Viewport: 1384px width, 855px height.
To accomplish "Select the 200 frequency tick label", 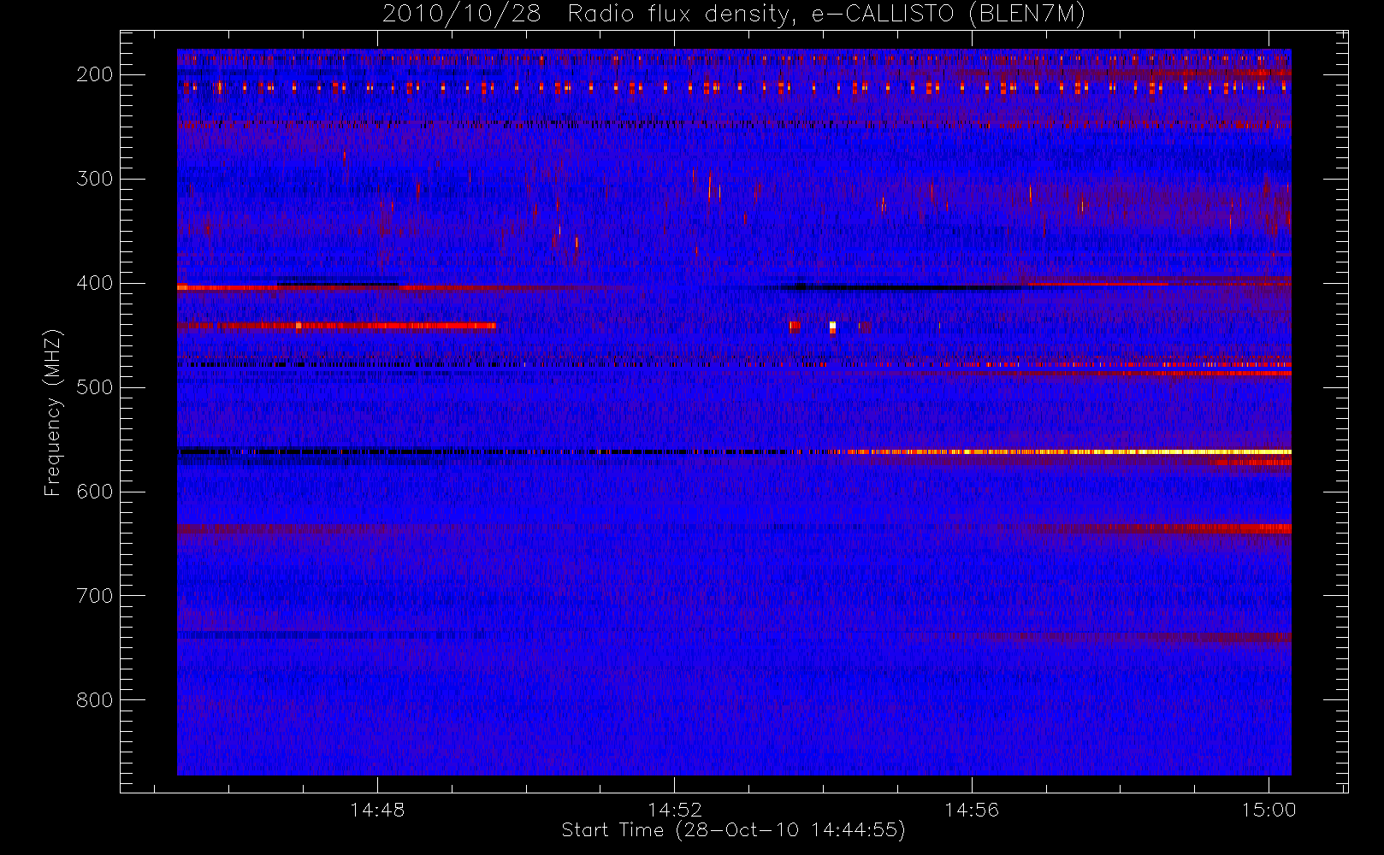I will pos(95,74).
